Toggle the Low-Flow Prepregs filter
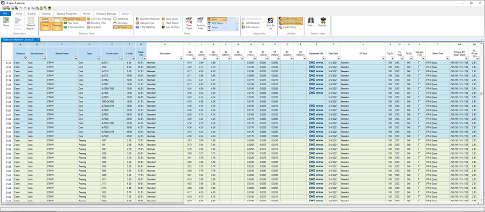Image resolution: width=485 pixels, height=212 pixels. 99,19
